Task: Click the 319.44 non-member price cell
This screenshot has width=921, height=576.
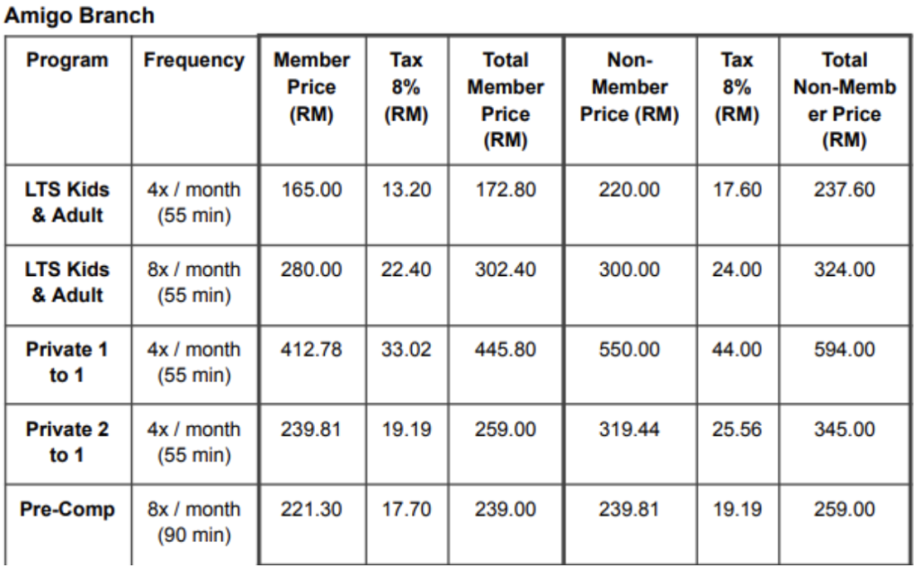Action: [x=630, y=430]
